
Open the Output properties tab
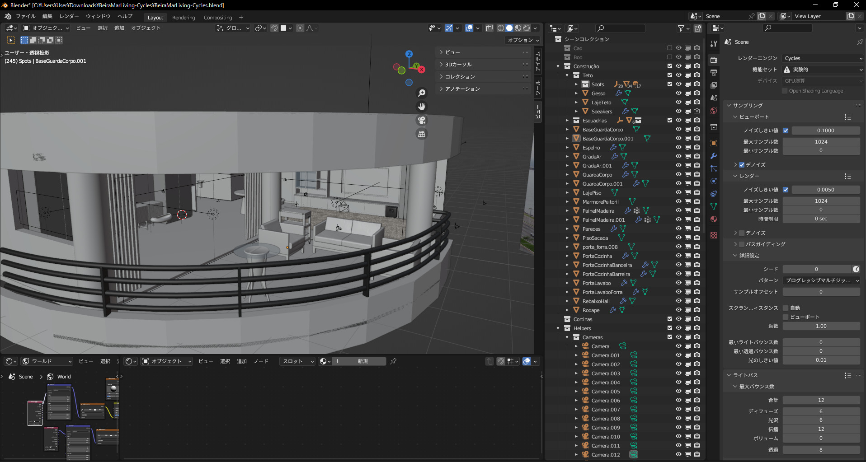tap(714, 72)
